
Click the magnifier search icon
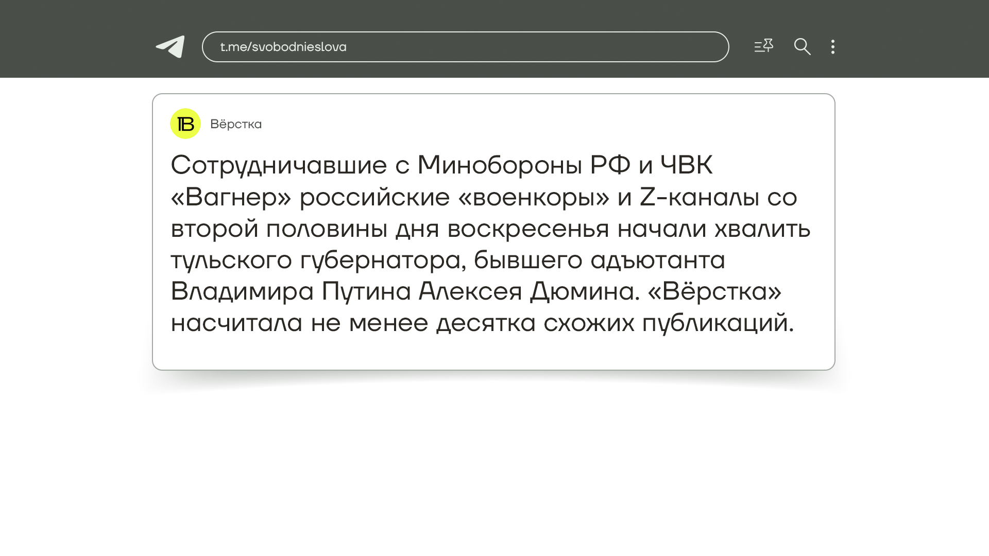(x=802, y=47)
